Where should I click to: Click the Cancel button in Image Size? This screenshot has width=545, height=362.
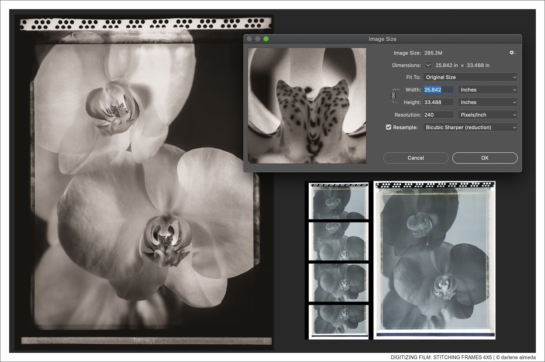click(x=416, y=158)
